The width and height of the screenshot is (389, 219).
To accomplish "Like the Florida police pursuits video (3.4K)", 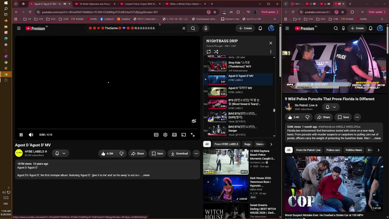I will [294, 117].
